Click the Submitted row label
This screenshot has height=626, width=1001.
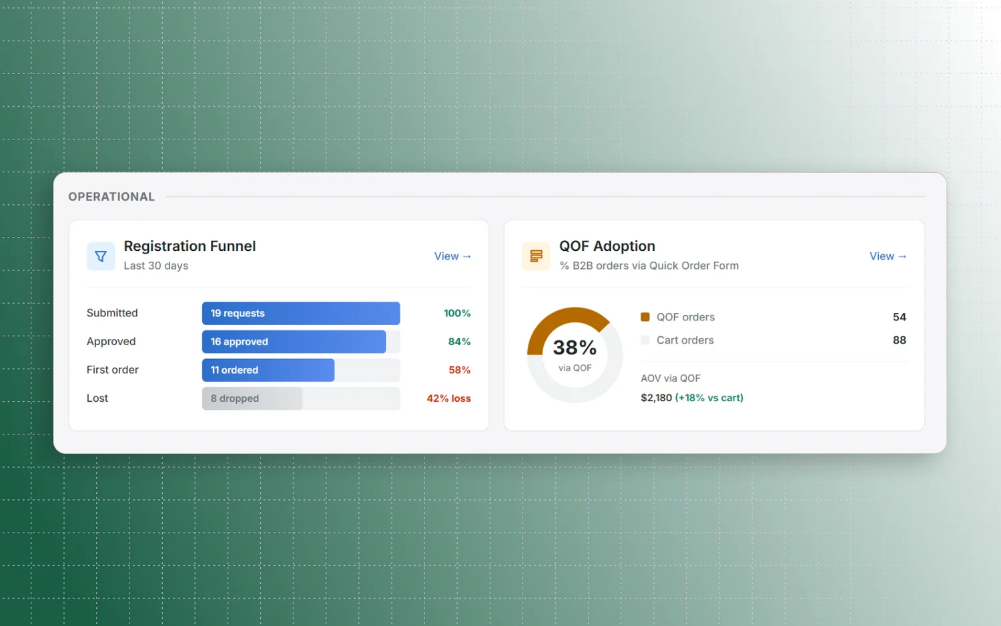click(112, 313)
